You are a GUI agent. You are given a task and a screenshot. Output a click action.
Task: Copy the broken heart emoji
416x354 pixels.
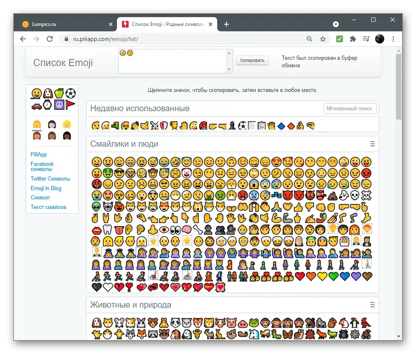(119, 287)
